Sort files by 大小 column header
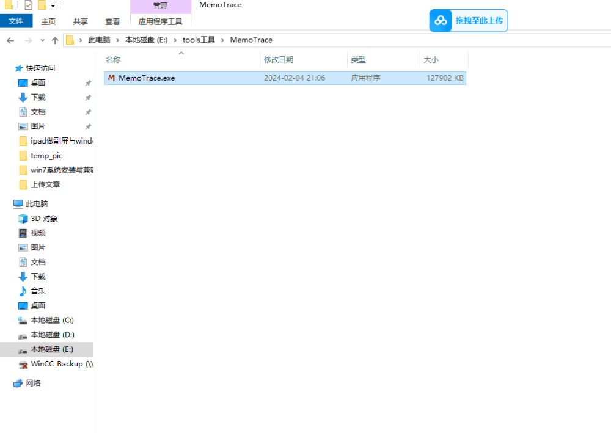 tap(431, 60)
